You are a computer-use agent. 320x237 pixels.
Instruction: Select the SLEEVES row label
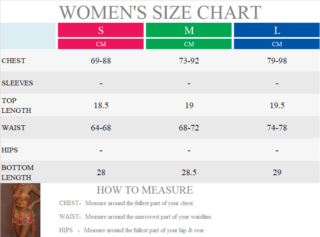pyautogui.click(x=17, y=83)
